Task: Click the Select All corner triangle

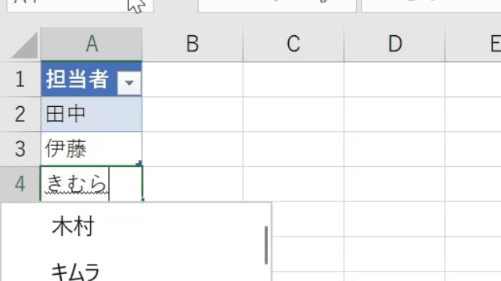Action: click(24, 45)
